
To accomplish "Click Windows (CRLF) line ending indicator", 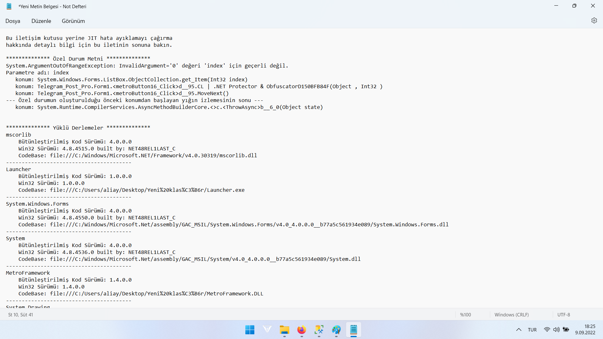I will [512, 315].
